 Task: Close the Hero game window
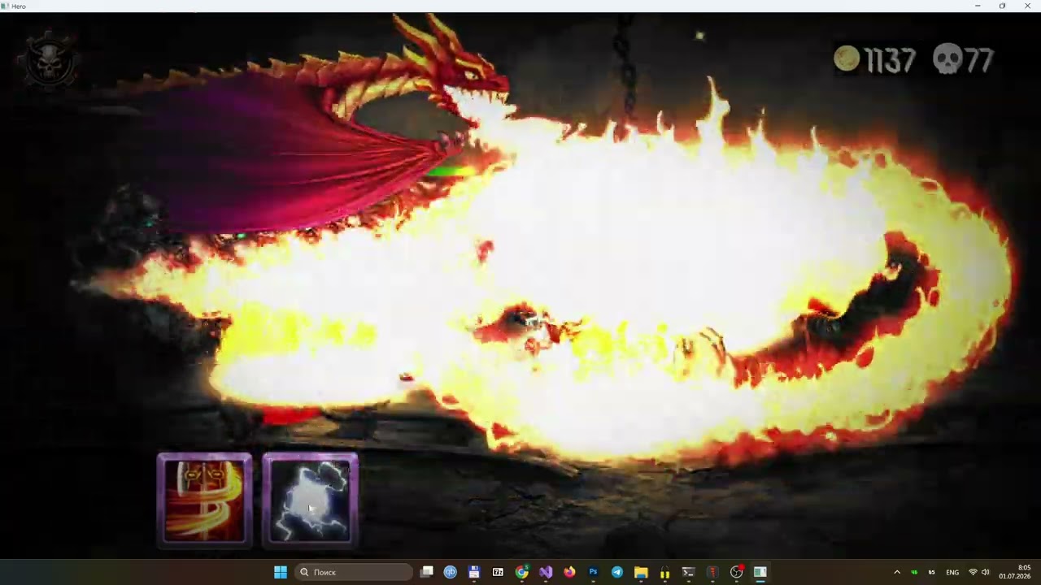[1027, 6]
